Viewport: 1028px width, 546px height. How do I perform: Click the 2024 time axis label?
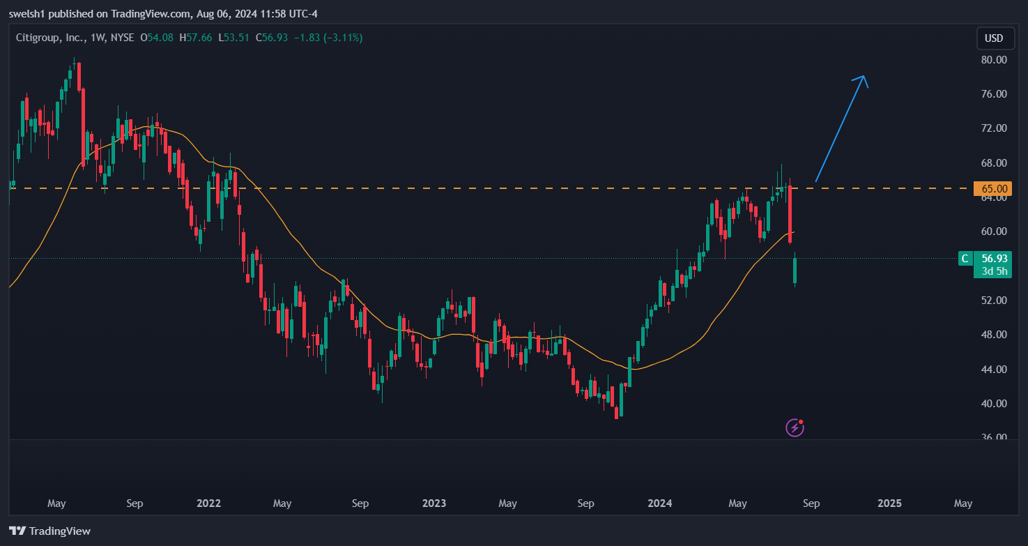(x=659, y=503)
